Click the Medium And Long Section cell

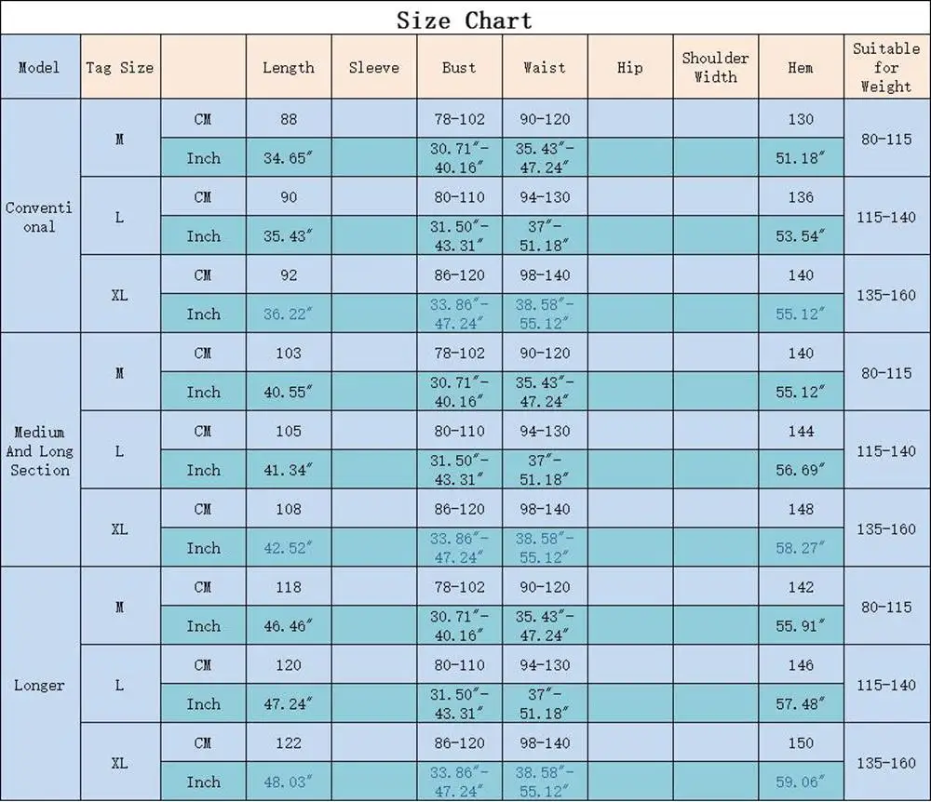point(40,451)
